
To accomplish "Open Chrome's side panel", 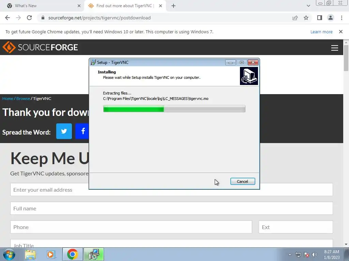I will pos(320,18).
